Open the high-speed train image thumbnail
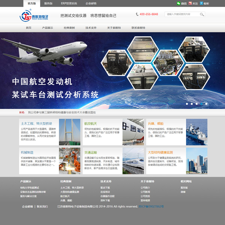The height and width of the screenshot is (225, 225). pyautogui.click(x=133, y=160)
